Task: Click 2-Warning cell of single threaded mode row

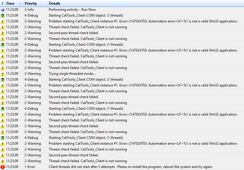Action: [33, 74]
